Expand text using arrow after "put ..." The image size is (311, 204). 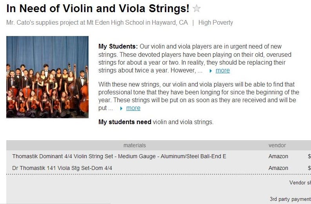tap(121, 108)
